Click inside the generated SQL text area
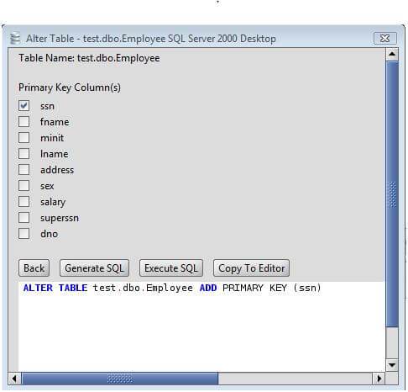This screenshot has height=392, width=408. pyautogui.click(x=201, y=327)
